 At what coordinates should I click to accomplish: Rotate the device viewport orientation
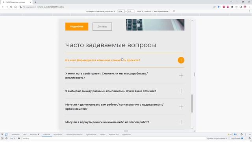pyautogui.click(x=174, y=11)
